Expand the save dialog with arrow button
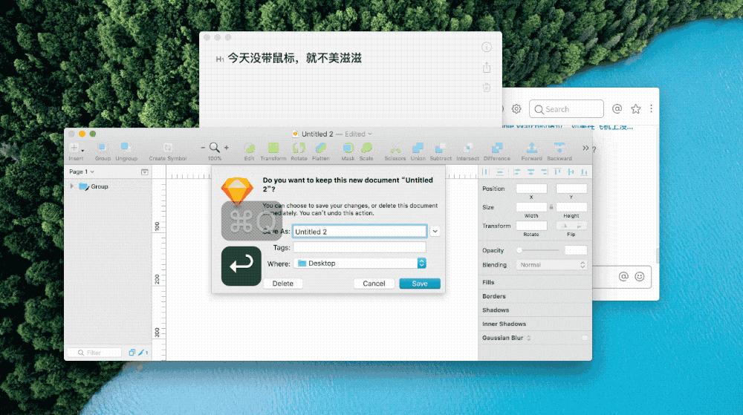 (435, 232)
